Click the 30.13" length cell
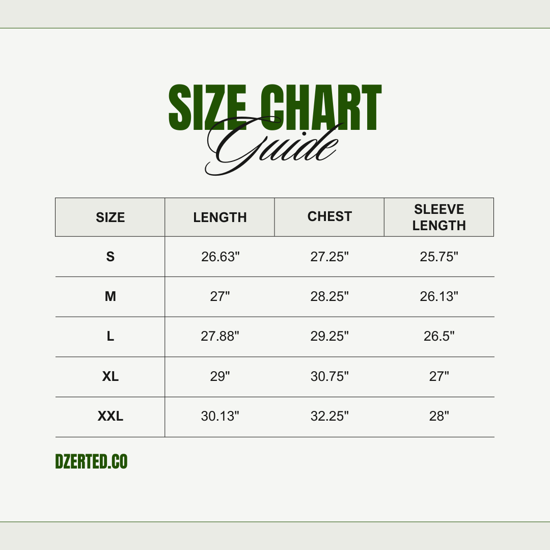The image size is (550, 550). (220, 416)
